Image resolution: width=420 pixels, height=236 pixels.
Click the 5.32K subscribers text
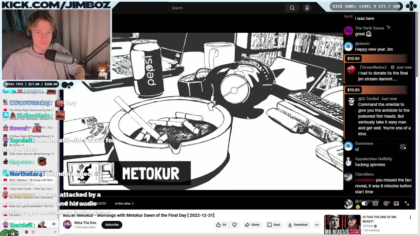pyautogui.click(x=85, y=227)
